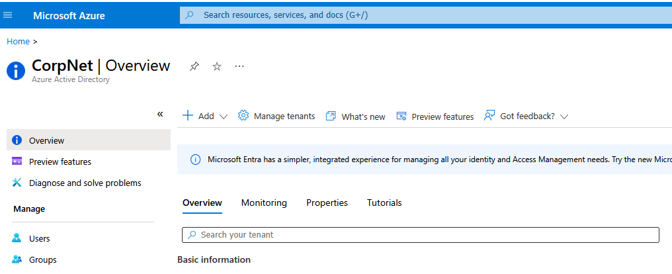
Task: Expand the Got feedback dropdown chevron
Action: (564, 116)
